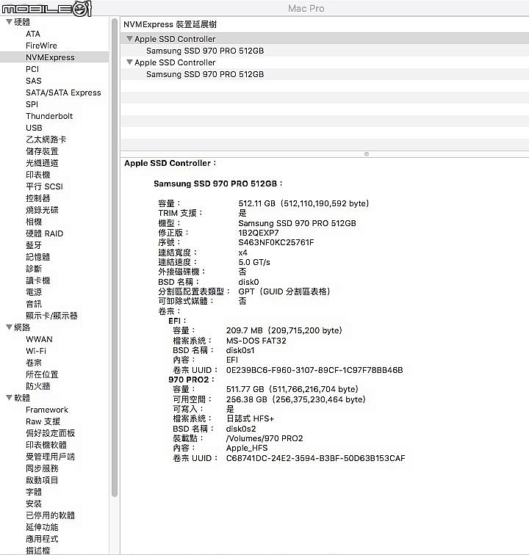Screen dimensions: 529x555
Task: Select FireWire in the sidebar
Action: (41, 46)
